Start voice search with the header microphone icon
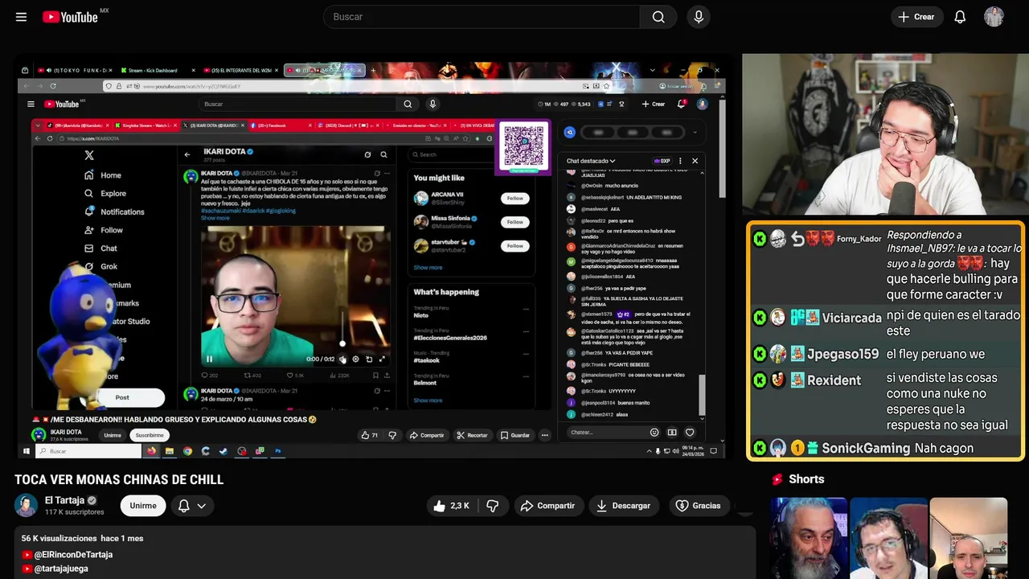This screenshot has width=1029, height=579. tap(699, 17)
